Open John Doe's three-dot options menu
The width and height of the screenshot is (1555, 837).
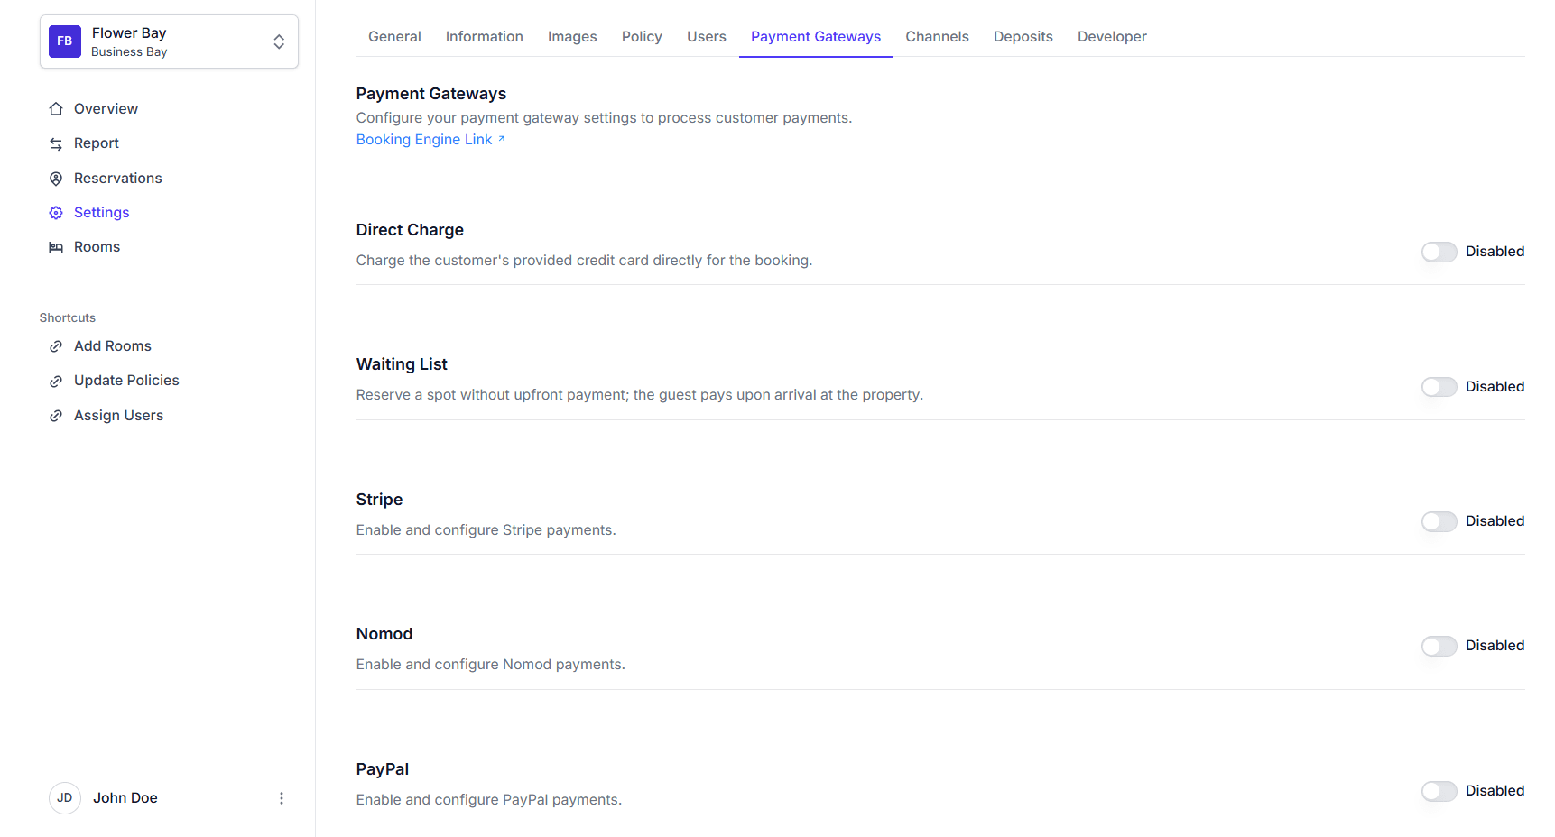click(282, 798)
